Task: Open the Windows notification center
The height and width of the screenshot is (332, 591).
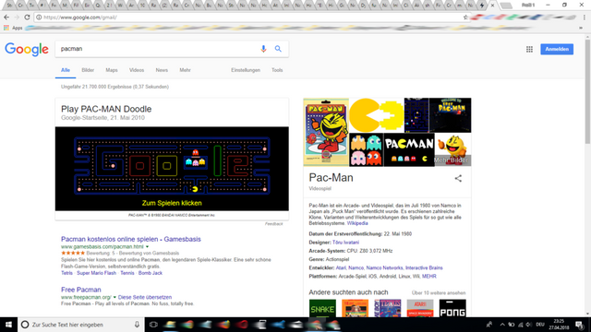Action: 579,325
